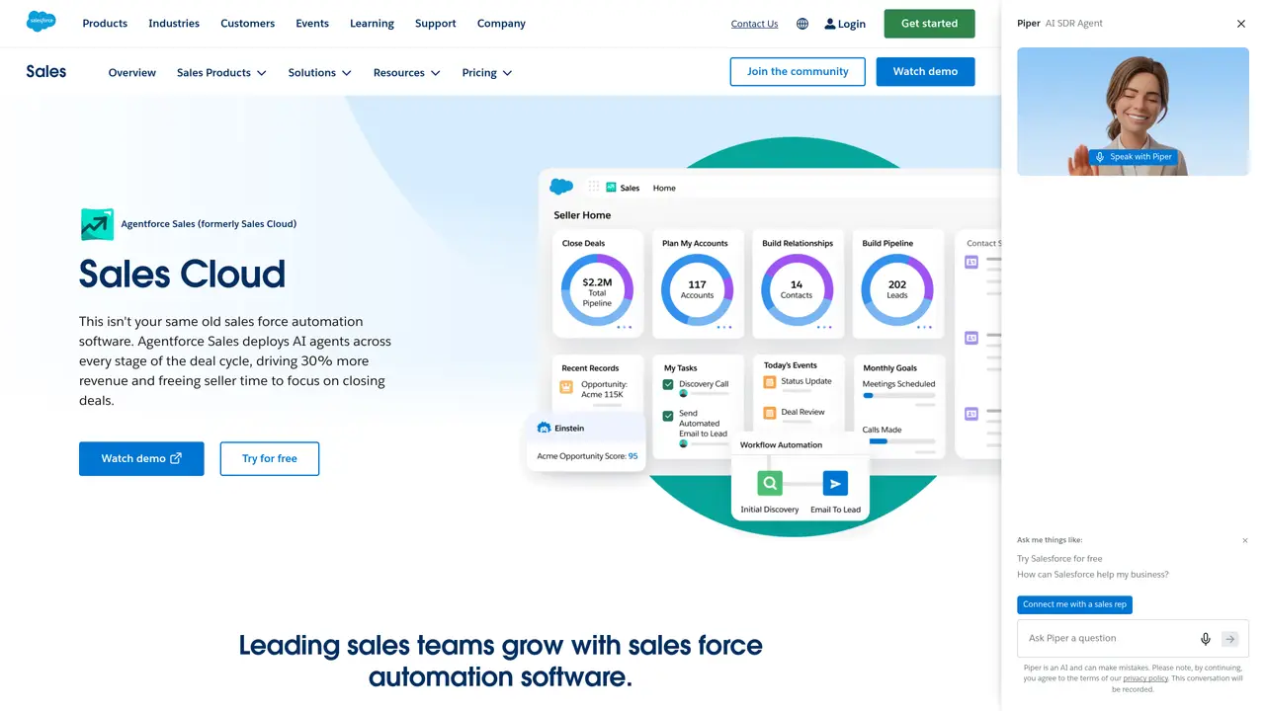Open the Learning menu
The height and width of the screenshot is (711, 1265).
(372, 24)
